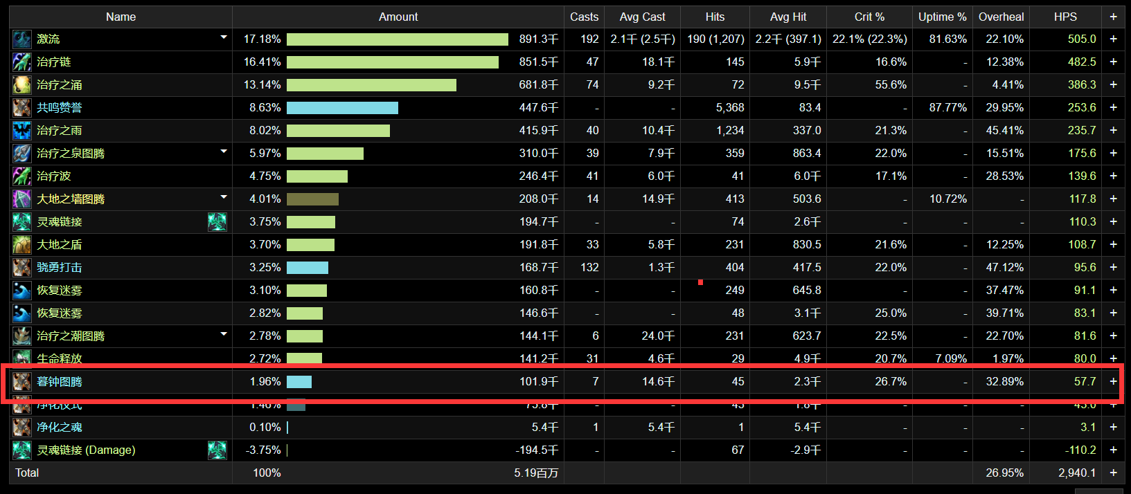Screen dimensions: 1131x494
Task: Expand the 治疗链 row with its plus button
Action: tap(1113, 62)
